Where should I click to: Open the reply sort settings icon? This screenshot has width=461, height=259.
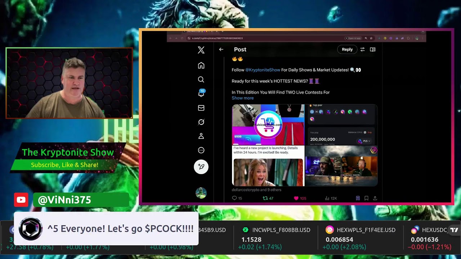(362, 50)
